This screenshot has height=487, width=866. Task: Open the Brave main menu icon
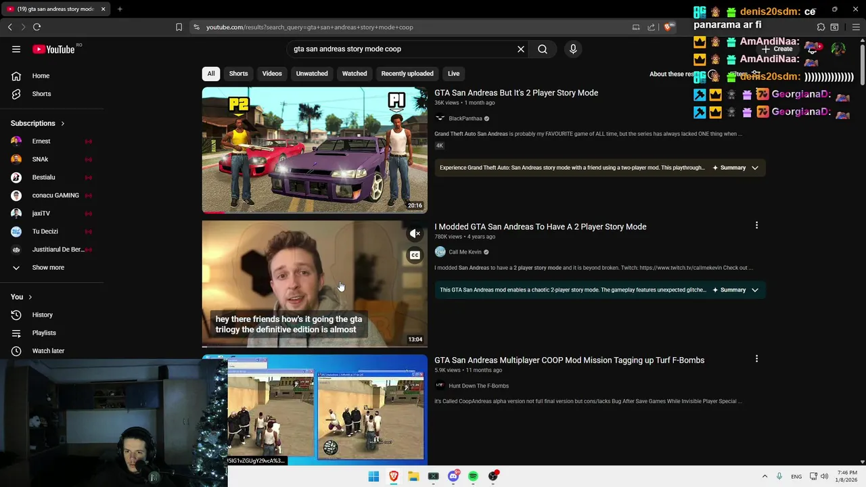(x=856, y=27)
